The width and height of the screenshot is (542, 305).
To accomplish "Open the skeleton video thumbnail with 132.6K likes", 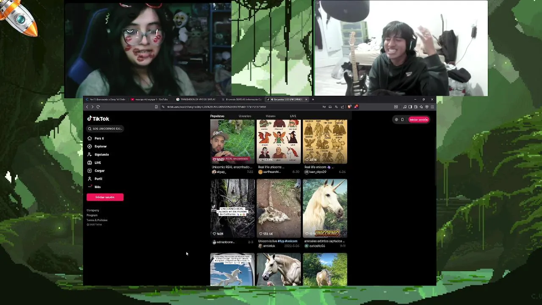I will click(279, 208).
